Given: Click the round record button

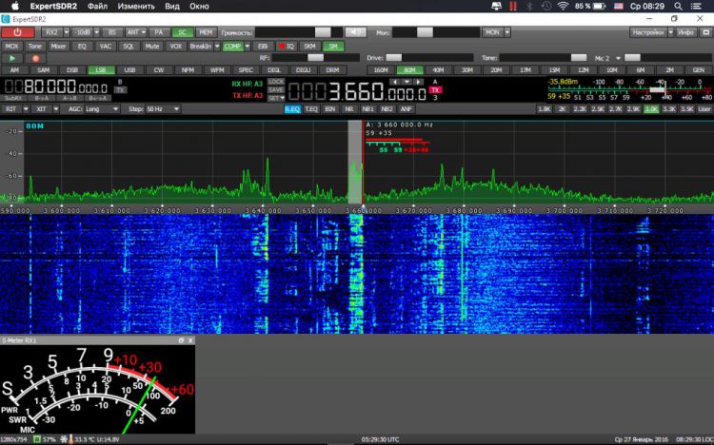Looking at the screenshot, I should tap(35, 58).
